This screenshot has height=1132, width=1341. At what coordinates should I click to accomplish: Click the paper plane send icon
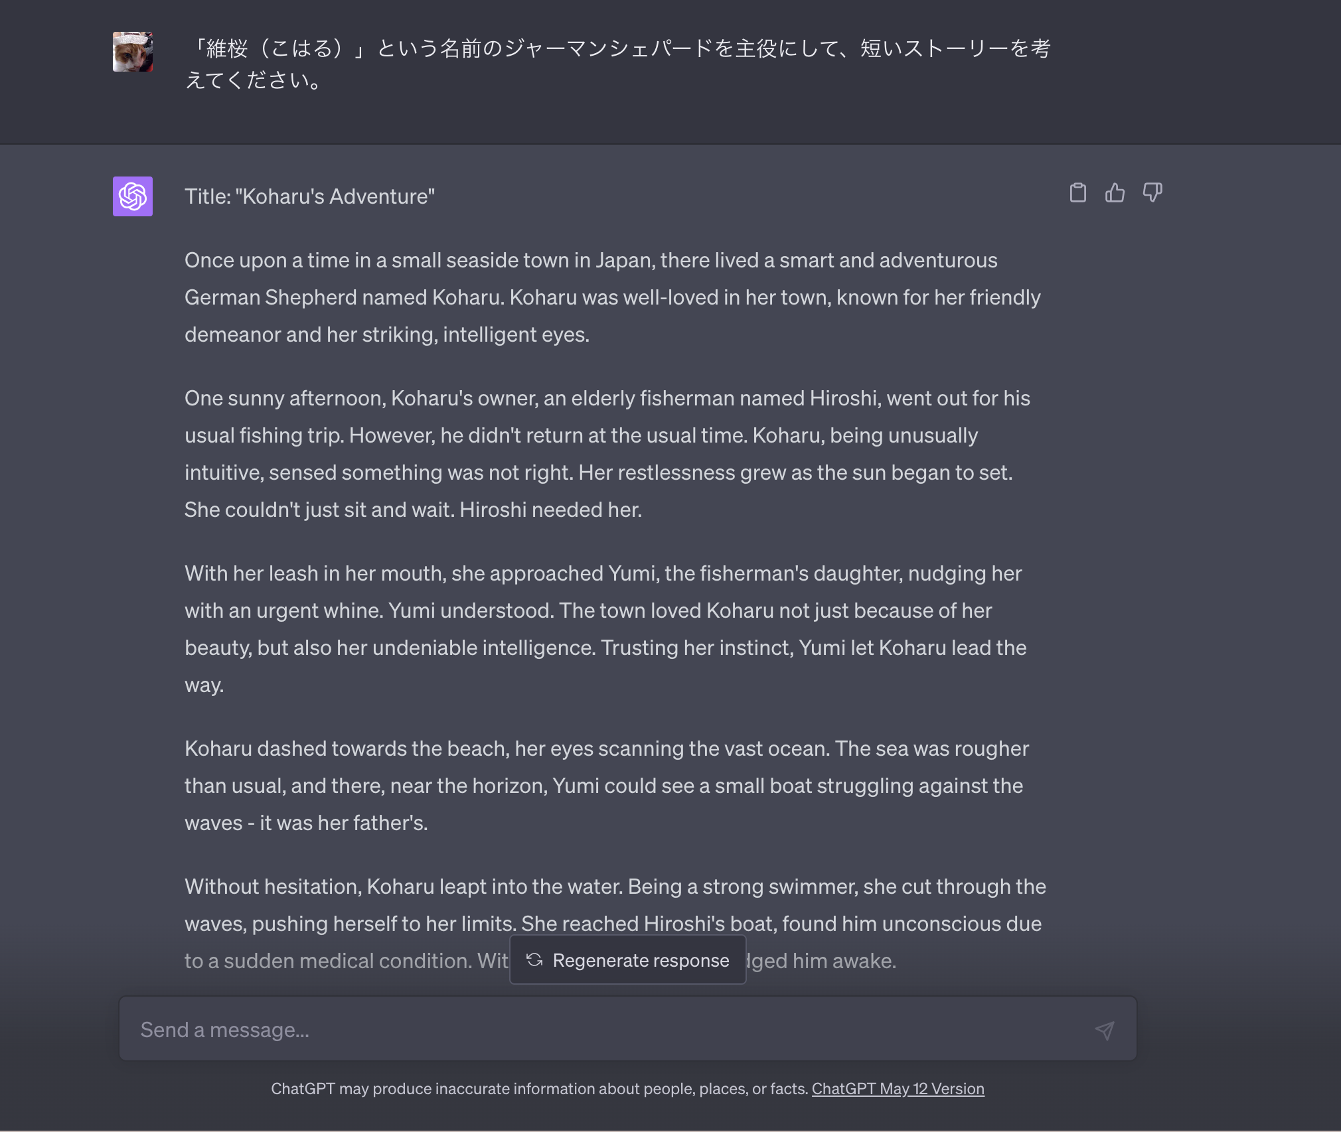pyautogui.click(x=1104, y=1030)
